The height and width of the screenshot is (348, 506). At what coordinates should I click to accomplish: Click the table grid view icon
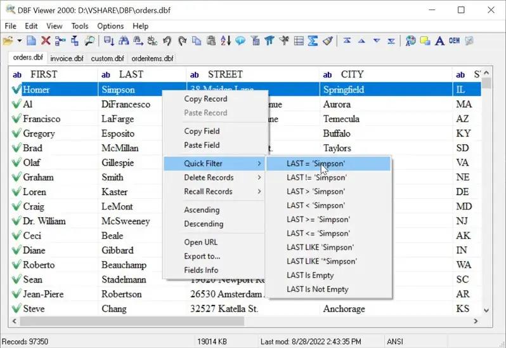point(299,41)
